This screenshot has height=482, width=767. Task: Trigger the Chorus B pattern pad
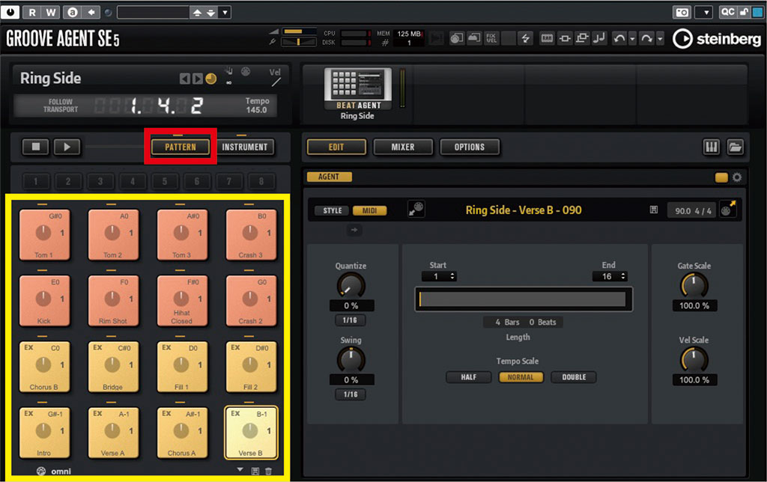[x=44, y=367]
